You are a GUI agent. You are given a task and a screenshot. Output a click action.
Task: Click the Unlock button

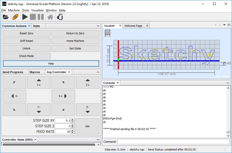coord(27,48)
